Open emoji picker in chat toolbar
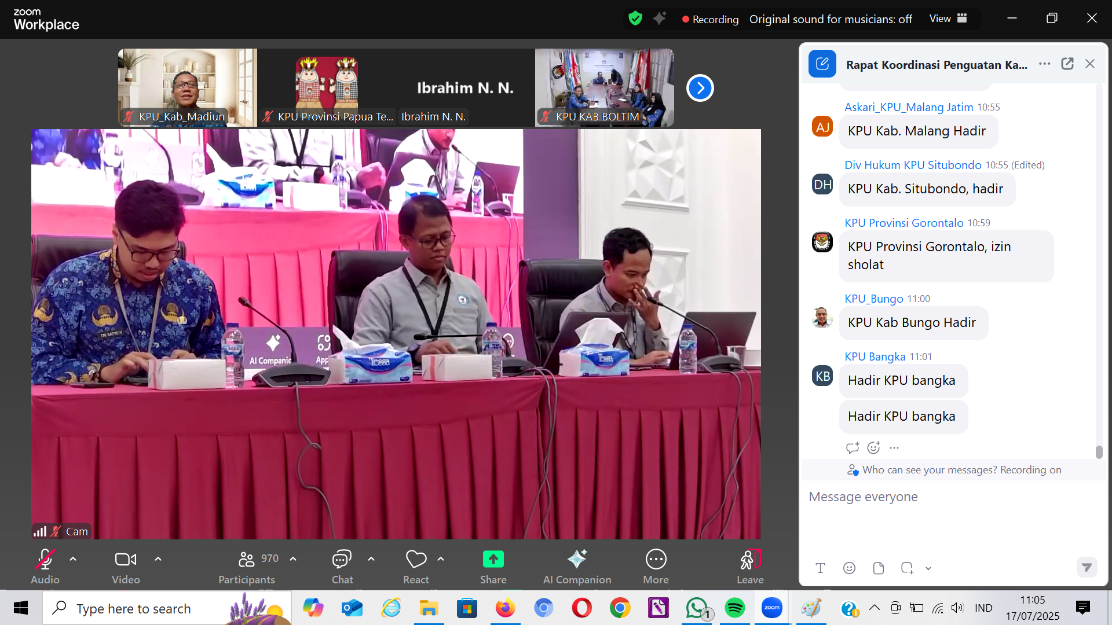 (849, 568)
